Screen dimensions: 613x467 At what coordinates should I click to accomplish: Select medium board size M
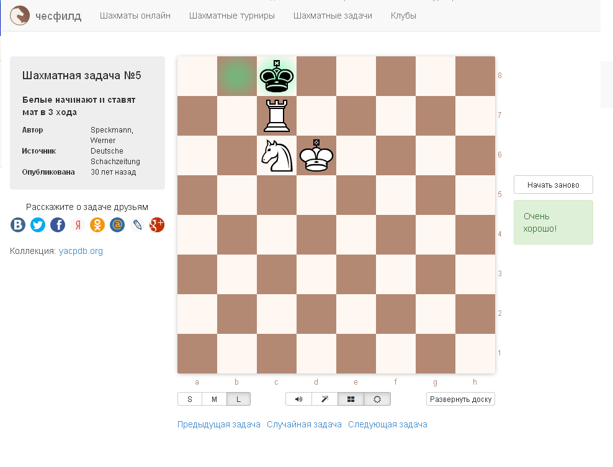coord(214,399)
